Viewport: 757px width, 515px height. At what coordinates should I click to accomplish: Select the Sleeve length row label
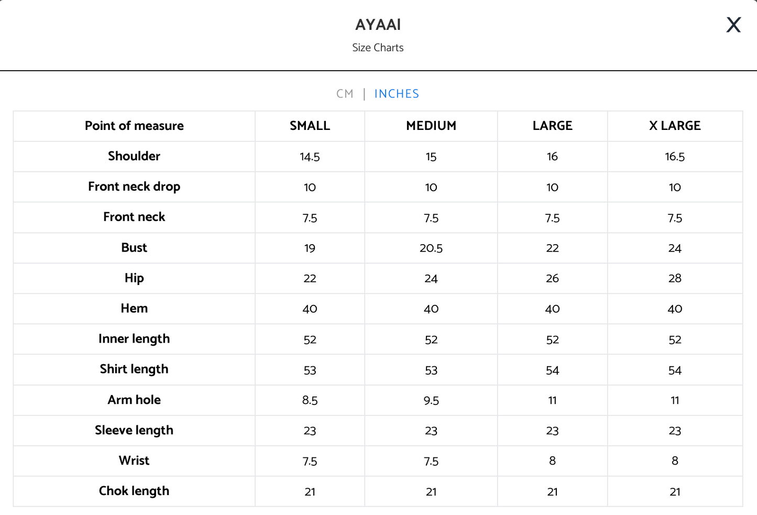coord(134,430)
